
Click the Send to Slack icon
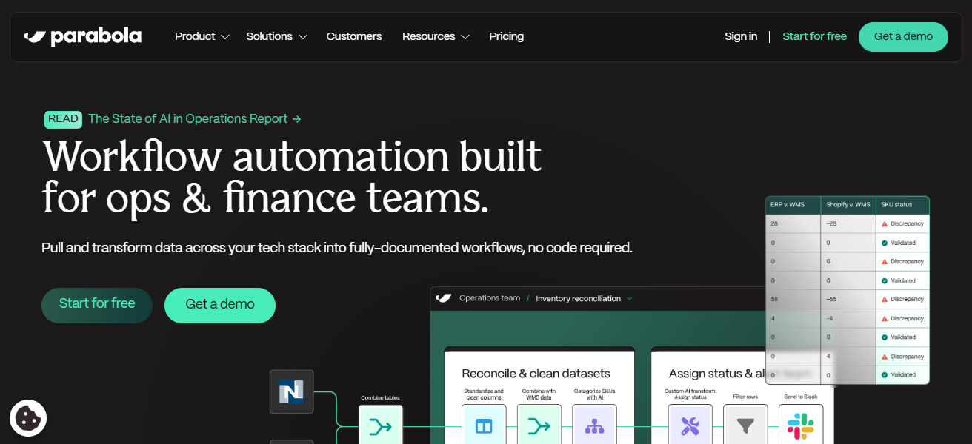tap(800, 425)
